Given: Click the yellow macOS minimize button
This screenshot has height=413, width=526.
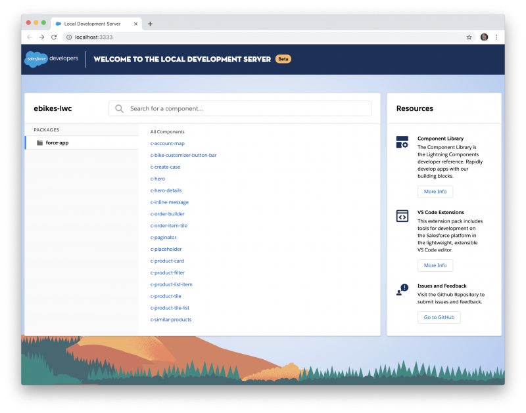Looking at the screenshot, I should click(x=36, y=22).
